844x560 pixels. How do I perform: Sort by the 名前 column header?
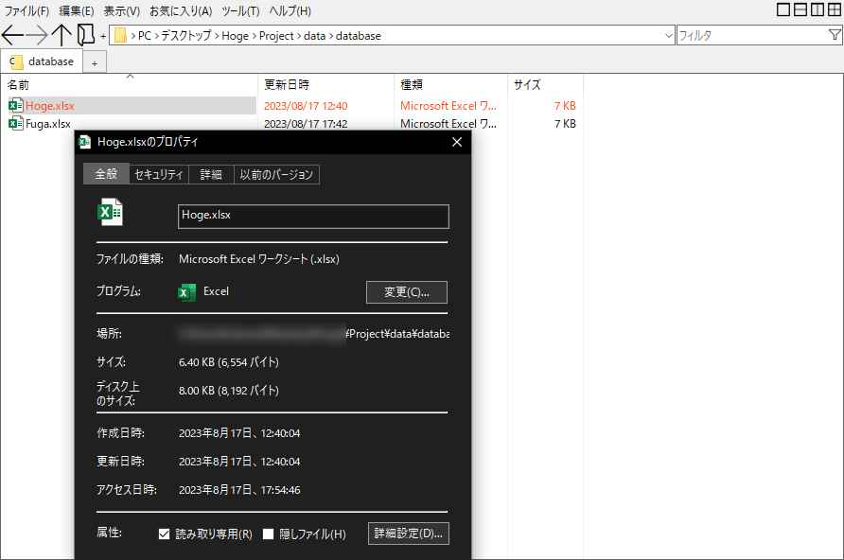[x=130, y=84]
